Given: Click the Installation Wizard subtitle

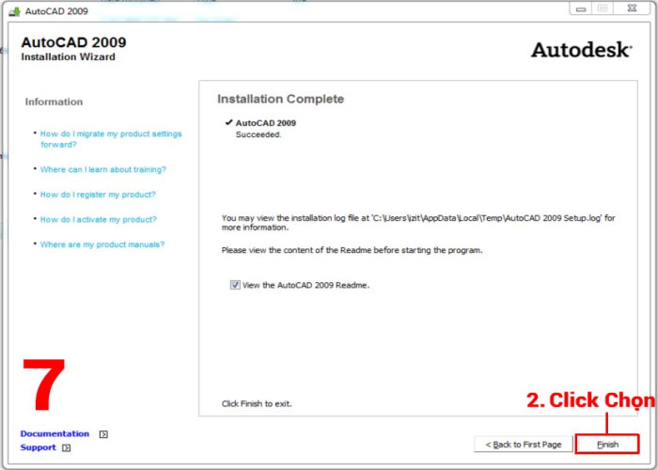Looking at the screenshot, I should [x=68, y=57].
